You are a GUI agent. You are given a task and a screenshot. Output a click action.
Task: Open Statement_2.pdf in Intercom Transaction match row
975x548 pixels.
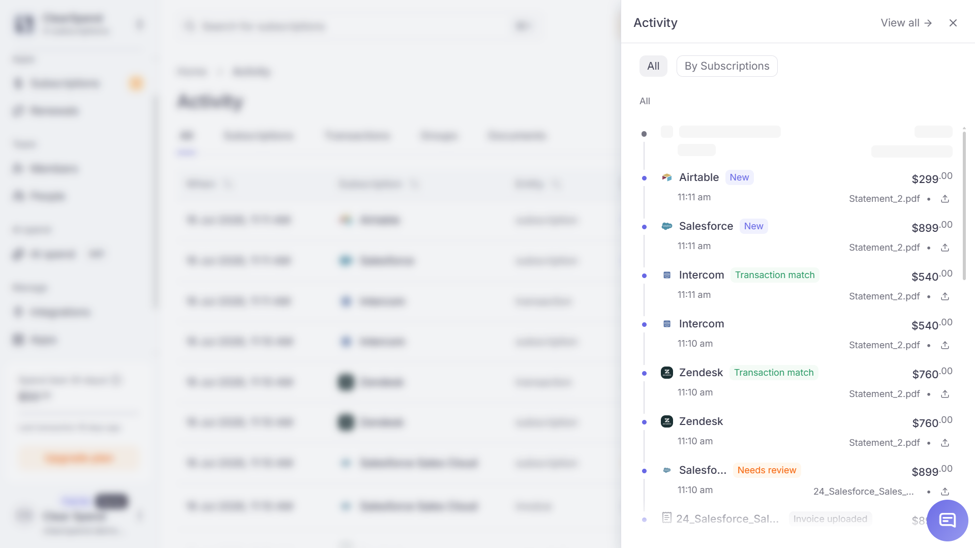885,296
